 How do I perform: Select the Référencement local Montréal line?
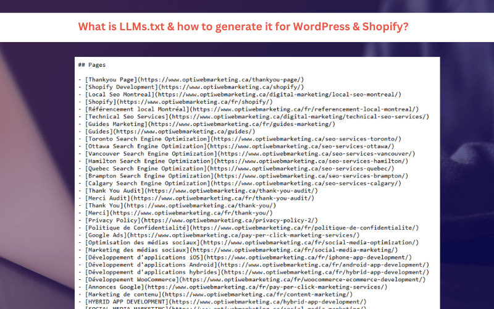[249, 109]
